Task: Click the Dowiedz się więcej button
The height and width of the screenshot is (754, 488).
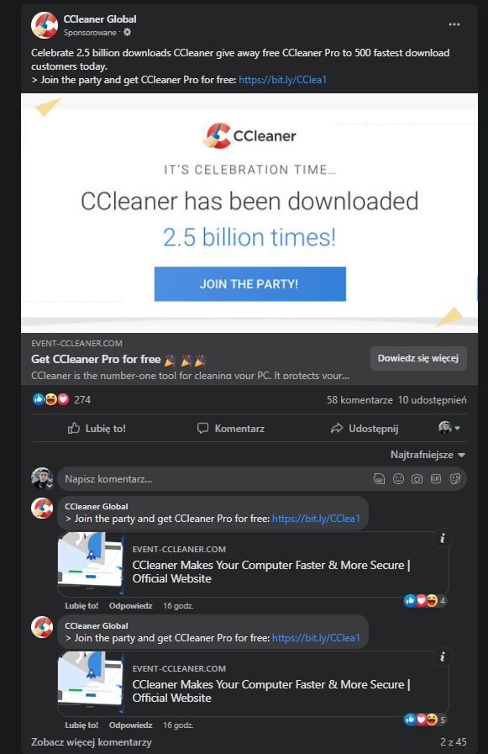Action: [418, 358]
